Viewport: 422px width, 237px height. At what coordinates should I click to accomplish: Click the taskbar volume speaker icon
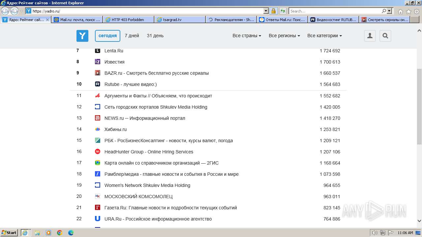point(375,233)
